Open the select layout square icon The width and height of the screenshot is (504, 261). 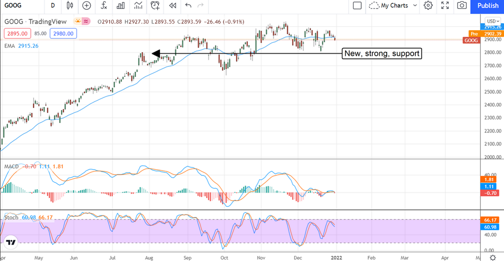357,6
